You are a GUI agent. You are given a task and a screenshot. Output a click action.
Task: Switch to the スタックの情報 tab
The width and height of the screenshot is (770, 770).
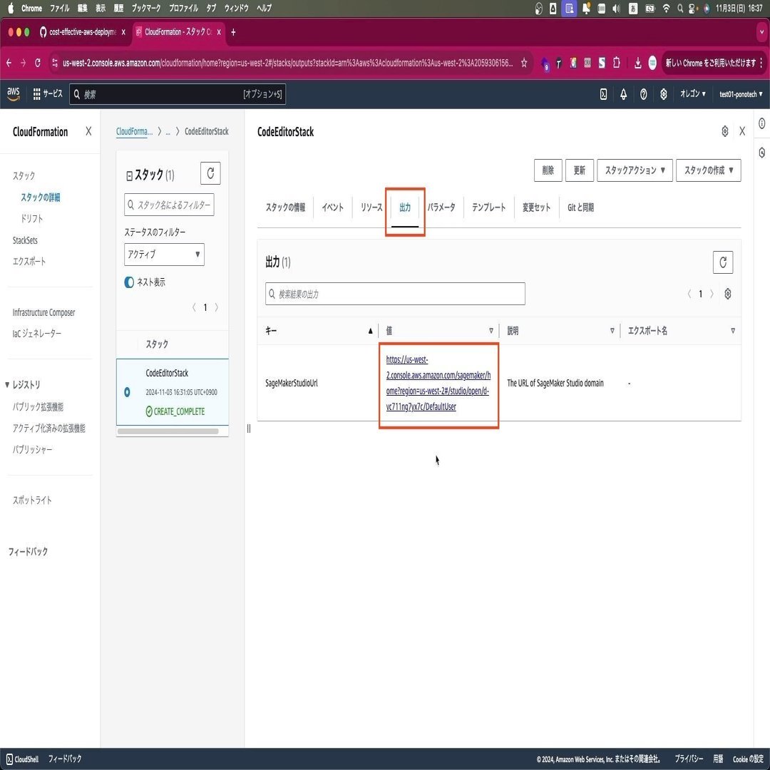(285, 207)
